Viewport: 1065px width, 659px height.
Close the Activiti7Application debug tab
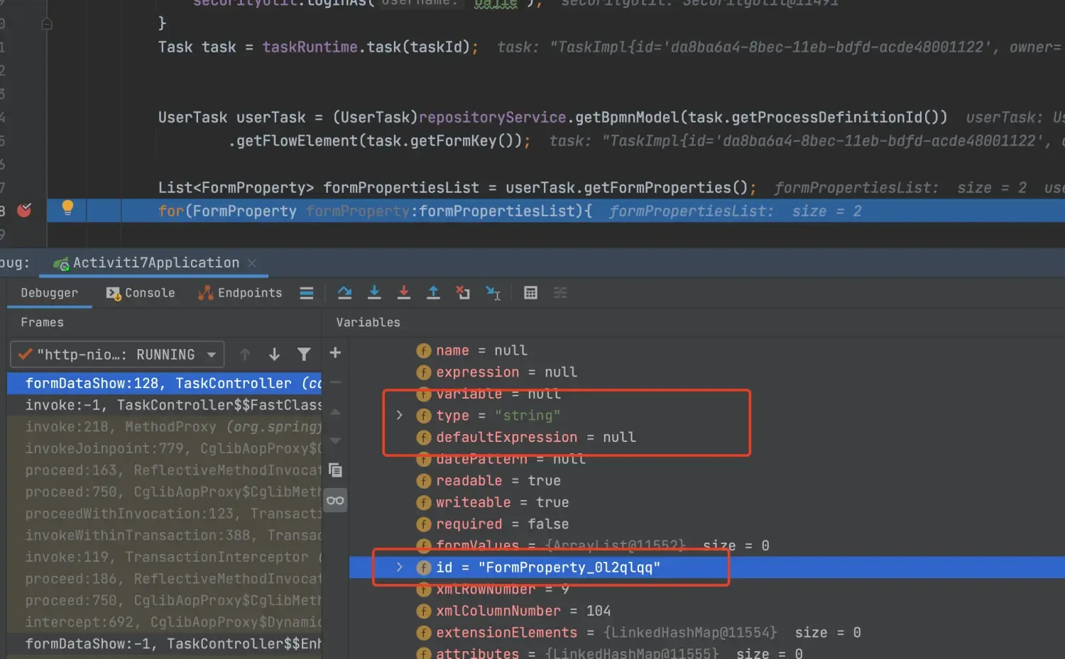[x=252, y=263]
